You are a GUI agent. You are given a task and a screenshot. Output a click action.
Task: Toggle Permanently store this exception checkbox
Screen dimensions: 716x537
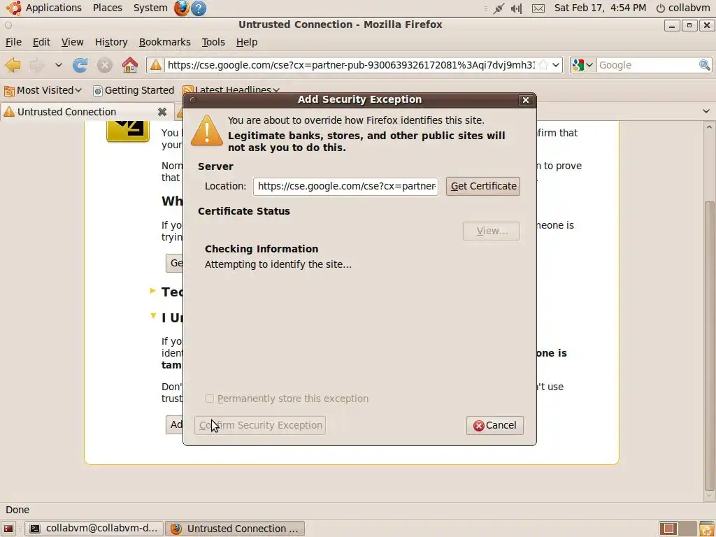210,399
